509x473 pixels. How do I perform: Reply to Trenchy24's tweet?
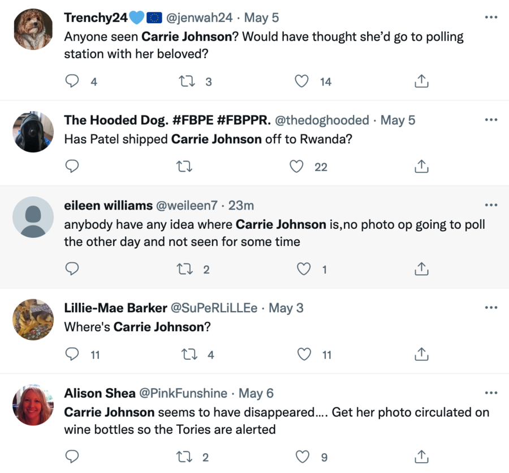pyautogui.click(x=72, y=82)
